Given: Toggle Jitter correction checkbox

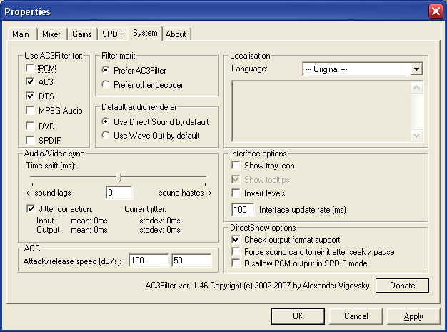Looking at the screenshot, I should click(31, 209).
